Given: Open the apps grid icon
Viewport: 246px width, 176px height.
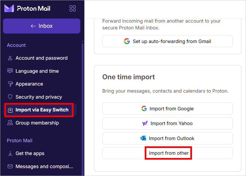Looking at the screenshot, I should click(72, 8).
